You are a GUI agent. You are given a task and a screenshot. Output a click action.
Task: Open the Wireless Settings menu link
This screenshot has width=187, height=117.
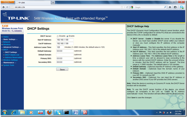click(10, 60)
